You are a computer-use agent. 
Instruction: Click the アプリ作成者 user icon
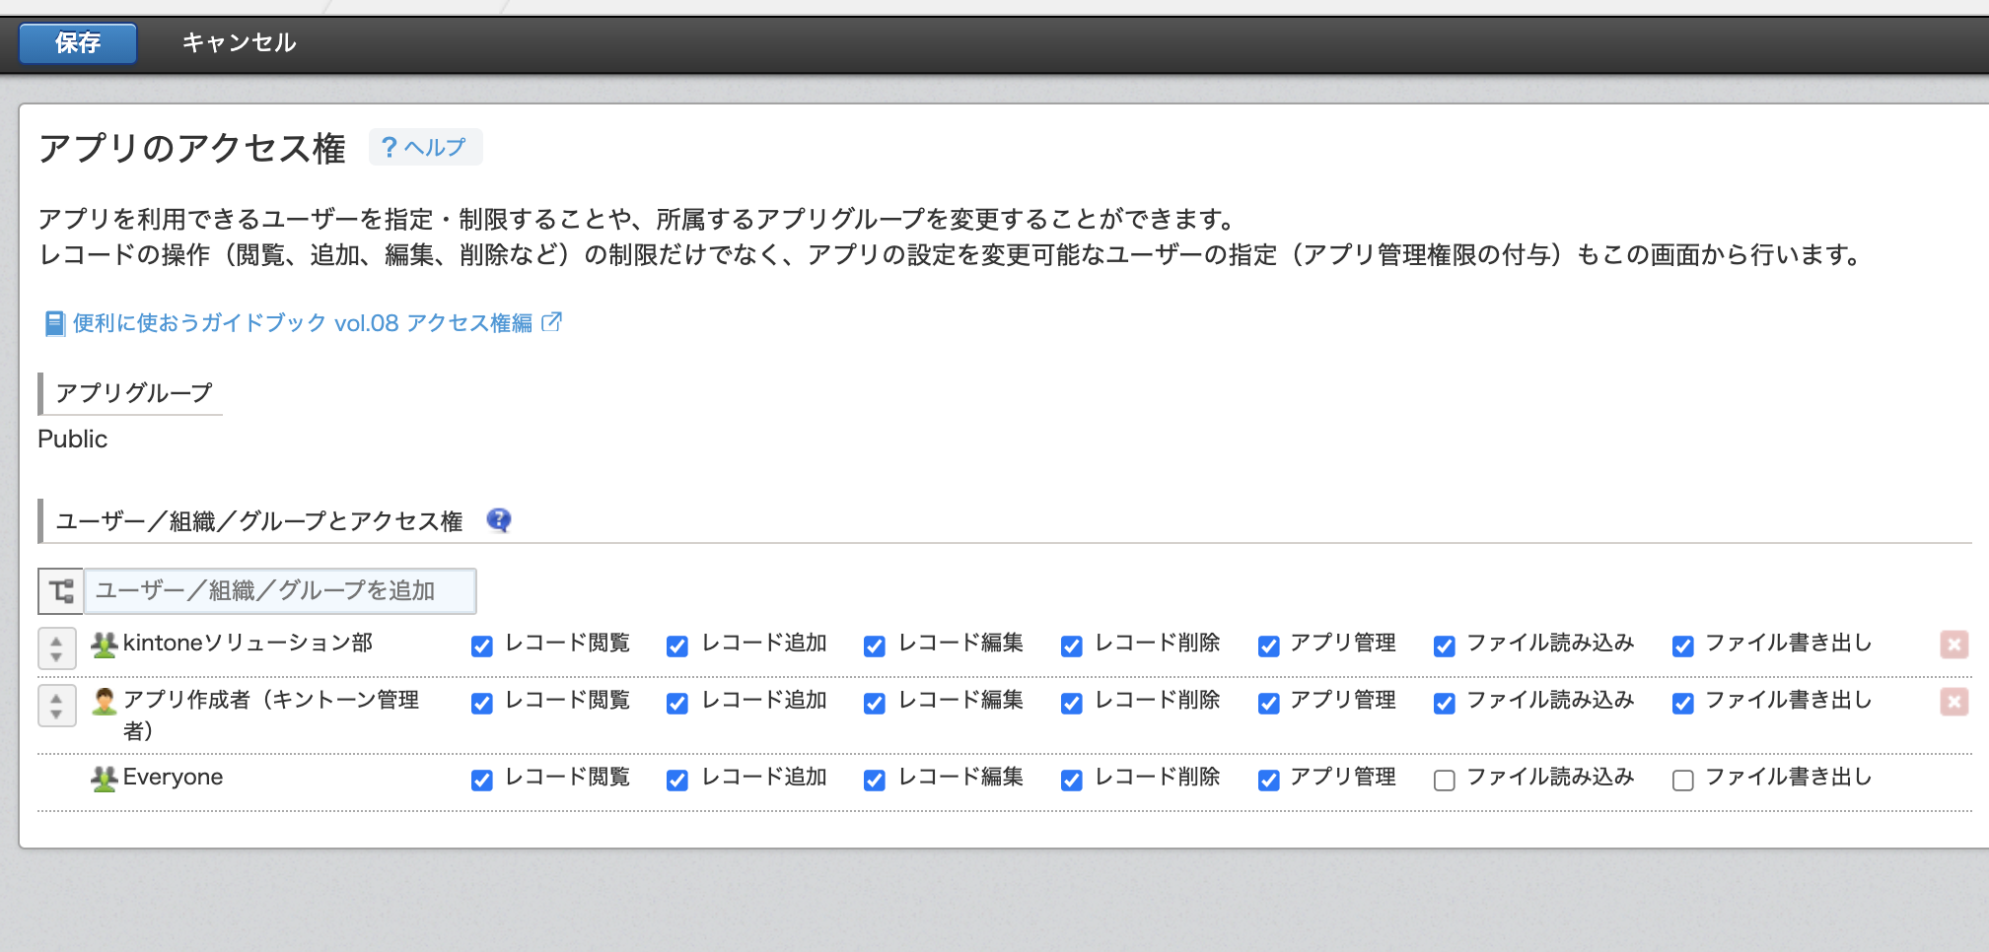(105, 702)
